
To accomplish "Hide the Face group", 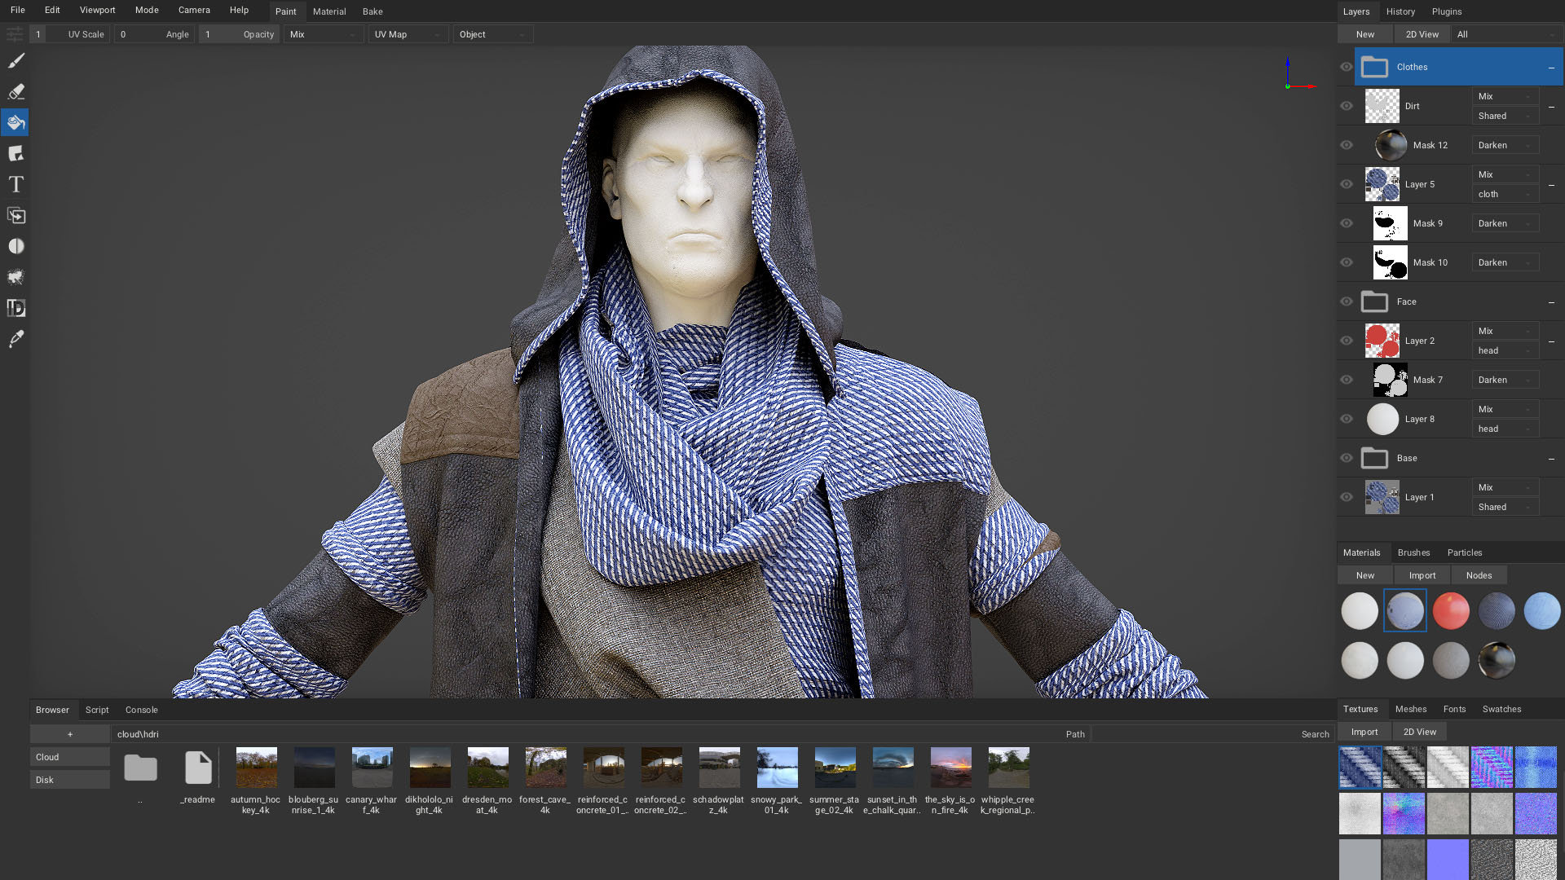I will [x=1347, y=301].
